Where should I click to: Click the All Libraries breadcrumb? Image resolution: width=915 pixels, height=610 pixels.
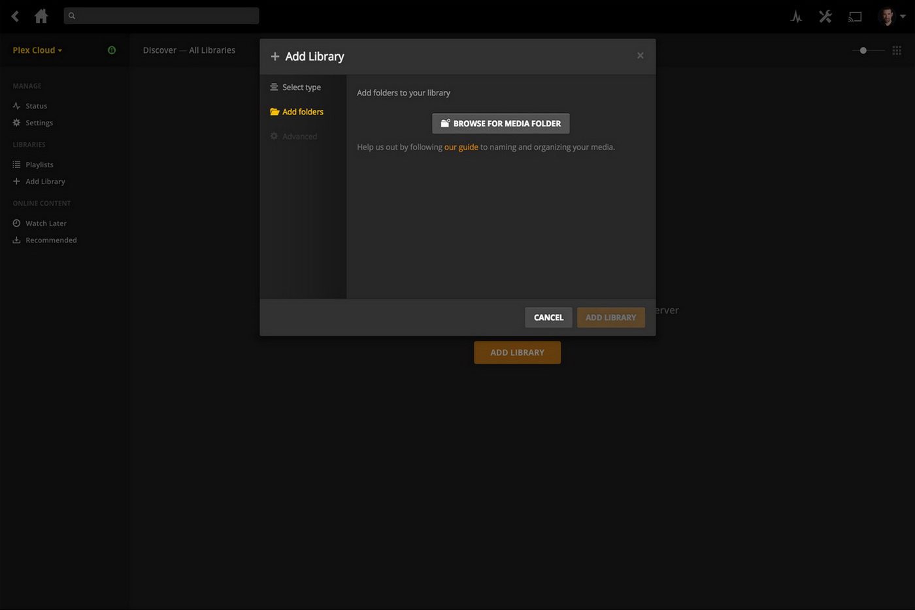212,50
